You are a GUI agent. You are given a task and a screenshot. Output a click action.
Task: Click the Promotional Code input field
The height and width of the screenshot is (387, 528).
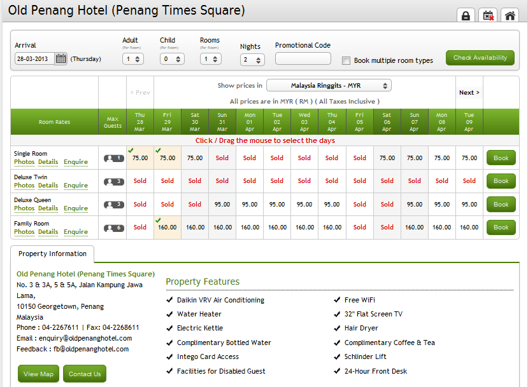click(303, 58)
